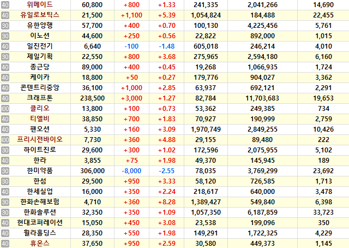The width and height of the screenshot is (349, 248).
Task: Click the 40 margin badge beside 휠라홀딩스
Action: pos(5,233)
